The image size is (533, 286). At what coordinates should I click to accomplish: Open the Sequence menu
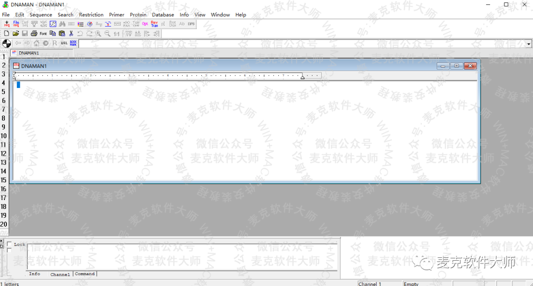tap(41, 15)
